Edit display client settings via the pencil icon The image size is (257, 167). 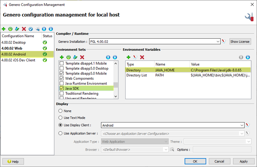pos(248,125)
